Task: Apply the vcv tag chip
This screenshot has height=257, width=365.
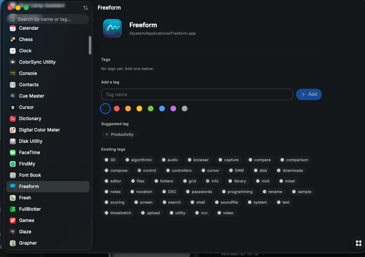Action: click(x=202, y=213)
